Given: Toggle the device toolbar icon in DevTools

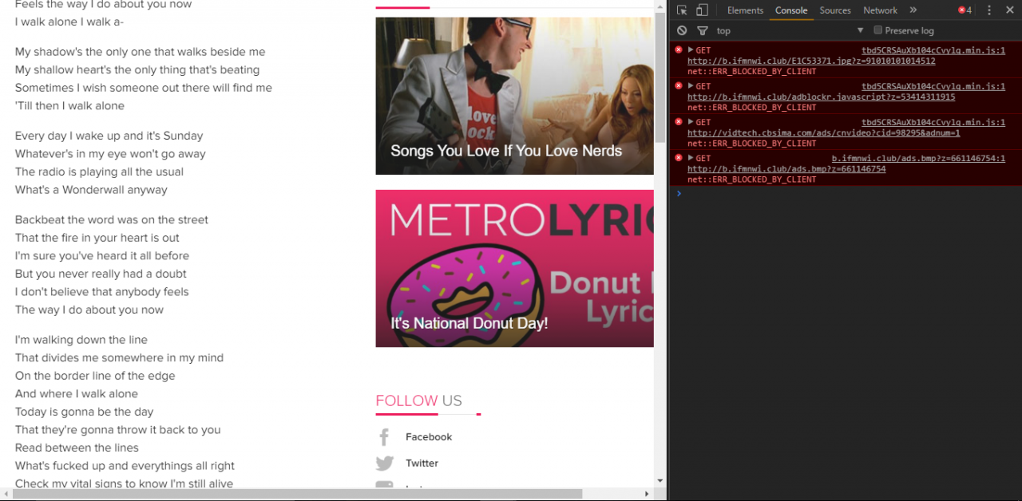Looking at the screenshot, I should tap(702, 10).
